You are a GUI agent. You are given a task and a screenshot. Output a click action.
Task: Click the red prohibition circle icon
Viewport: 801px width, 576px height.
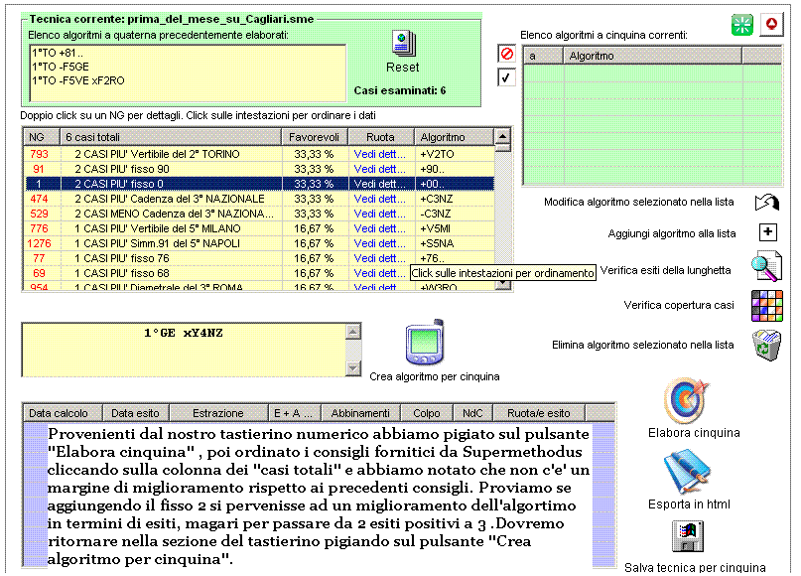coord(507,54)
